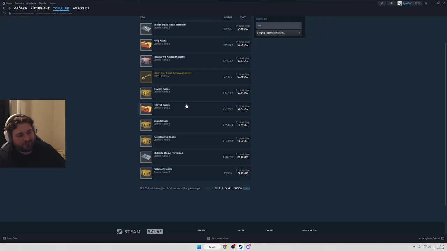Show hidden system tray icons
Screen dimensions: 447x251
pos(413,247)
